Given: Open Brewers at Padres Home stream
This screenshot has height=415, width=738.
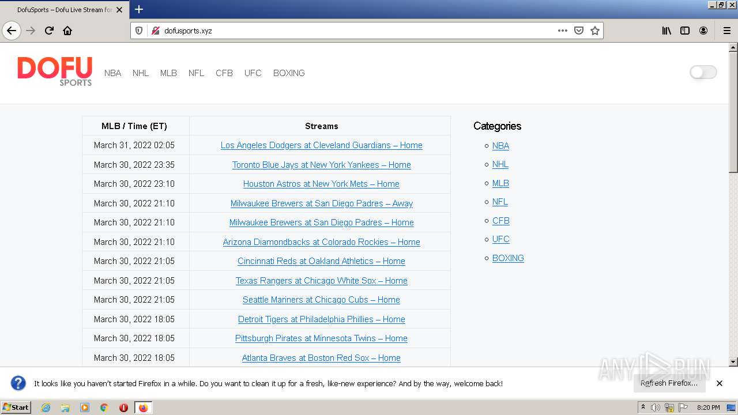Looking at the screenshot, I should [x=321, y=222].
